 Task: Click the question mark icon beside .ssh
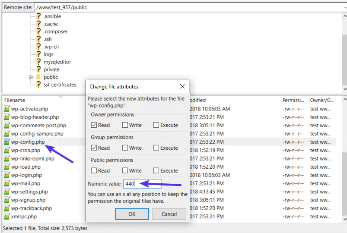[x=38, y=39]
